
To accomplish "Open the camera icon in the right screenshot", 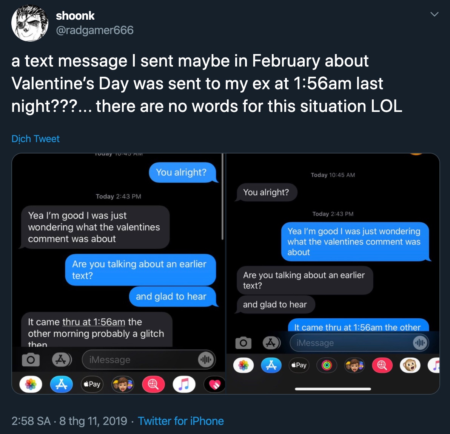I will tap(243, 343).
